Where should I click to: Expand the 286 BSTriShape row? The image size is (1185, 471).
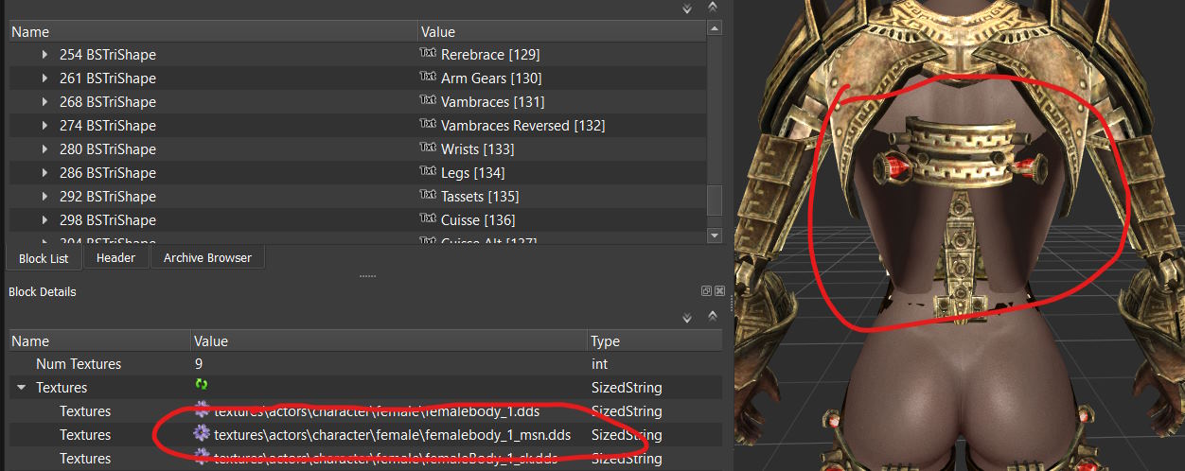(x=44, y=173)
